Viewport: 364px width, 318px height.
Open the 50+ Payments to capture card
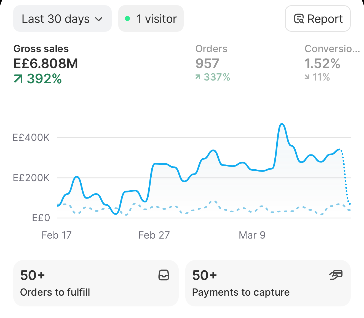[x=268, y=283]
